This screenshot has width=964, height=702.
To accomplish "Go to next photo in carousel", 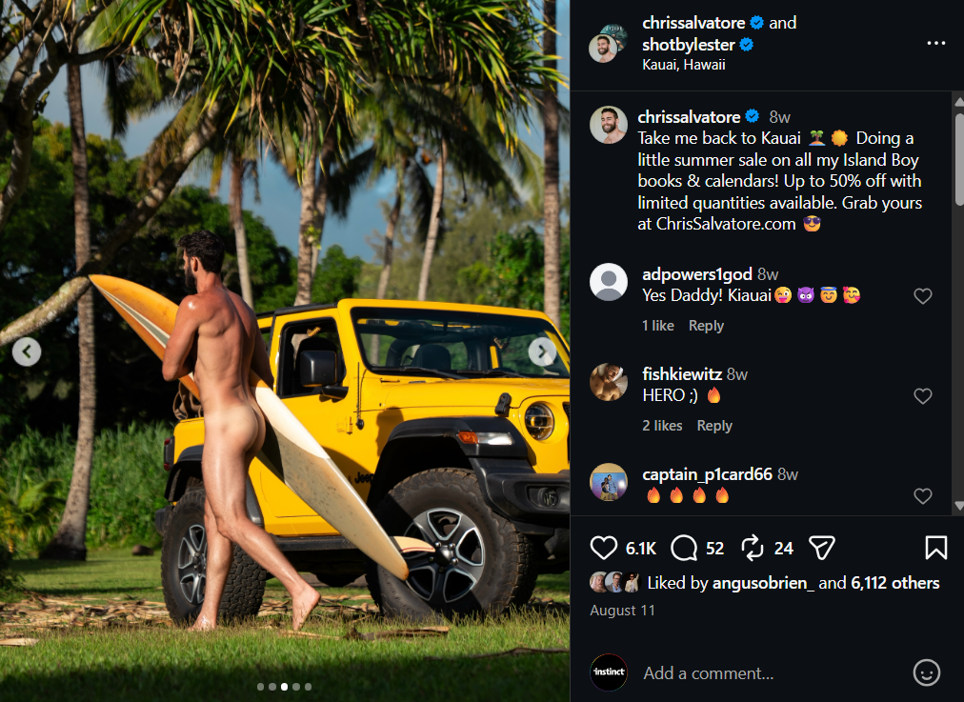I will pyautogui.click(x=542, y=351).
